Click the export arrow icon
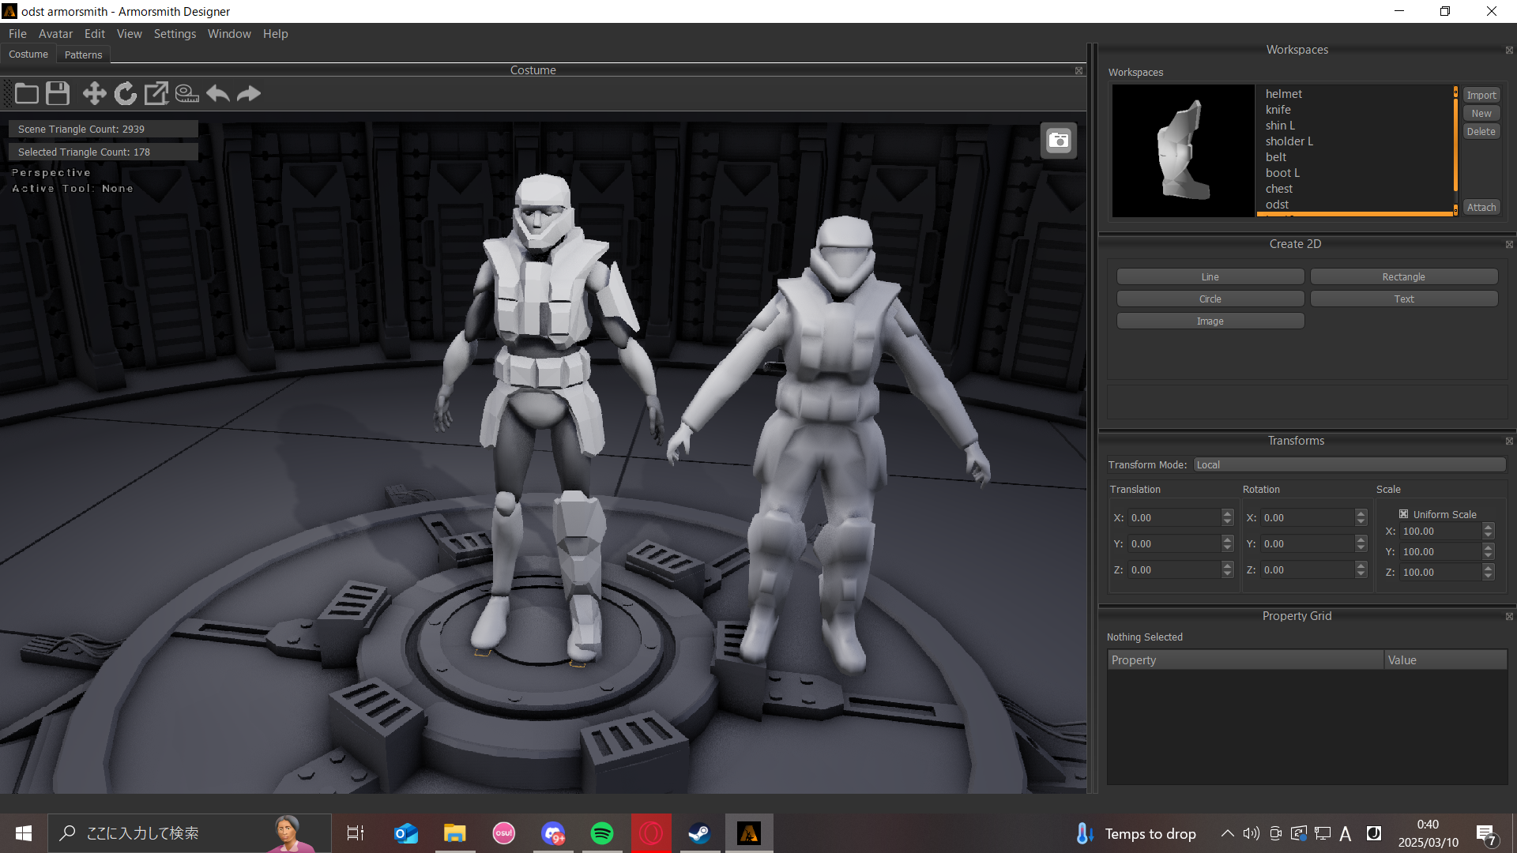Image resolution: width=1517 pixels, height=853 pixels. [156, 94]
